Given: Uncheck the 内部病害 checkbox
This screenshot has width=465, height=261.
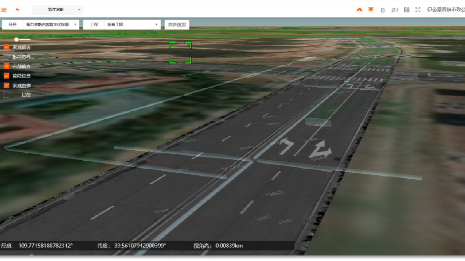Looking at the screenshot, I should tap(6, 67).
